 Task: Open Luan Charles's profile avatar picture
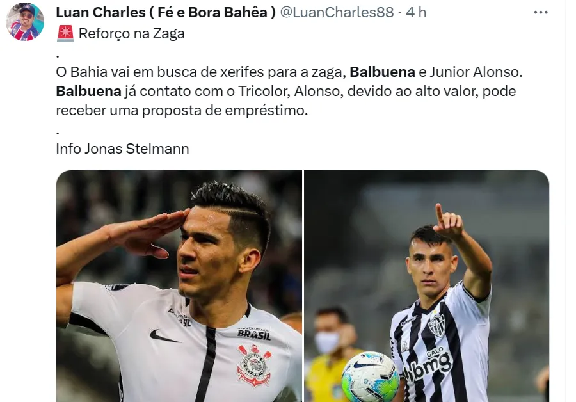pyautogui.click(x=25, y=22)
